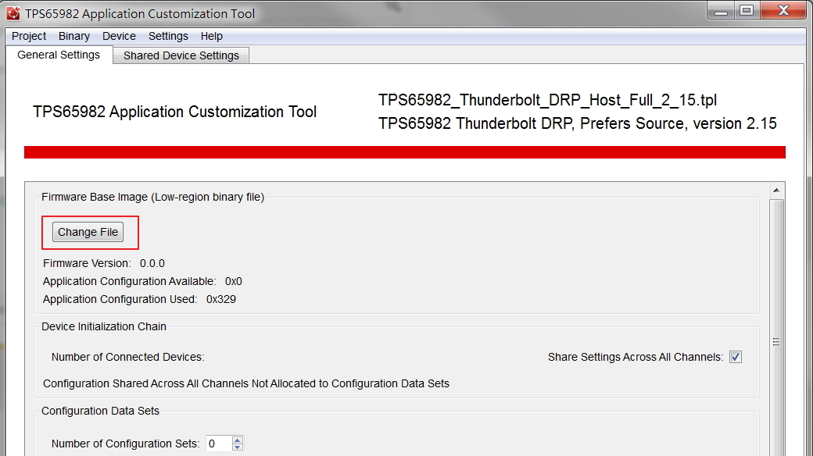Click the 'Firmware Base Image' group title
This screenshot has width=813, height=456.
153,197
